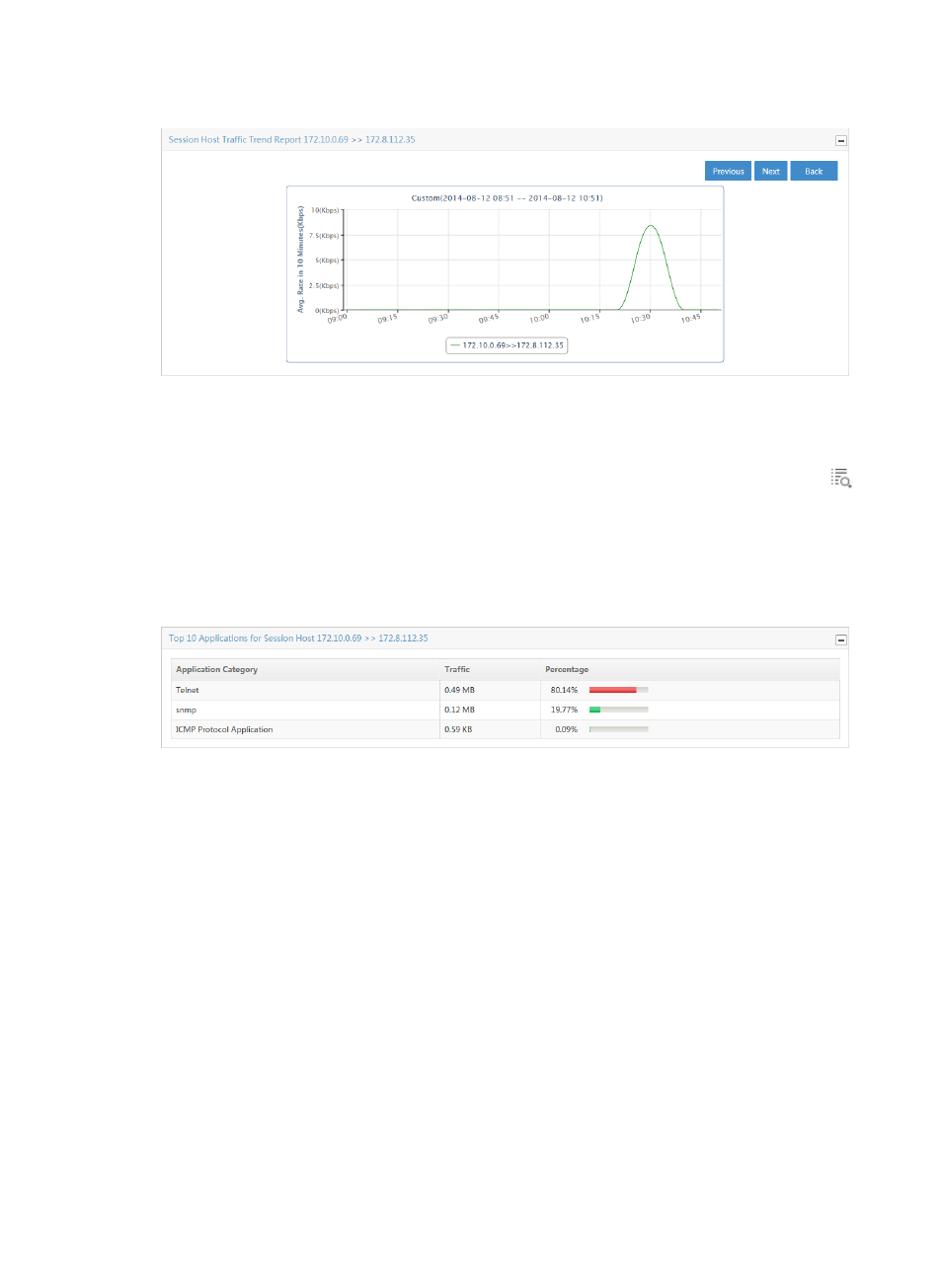Open the list query magnifier icon
This screenshot has width=942, height=1279.
coord(841,479)
